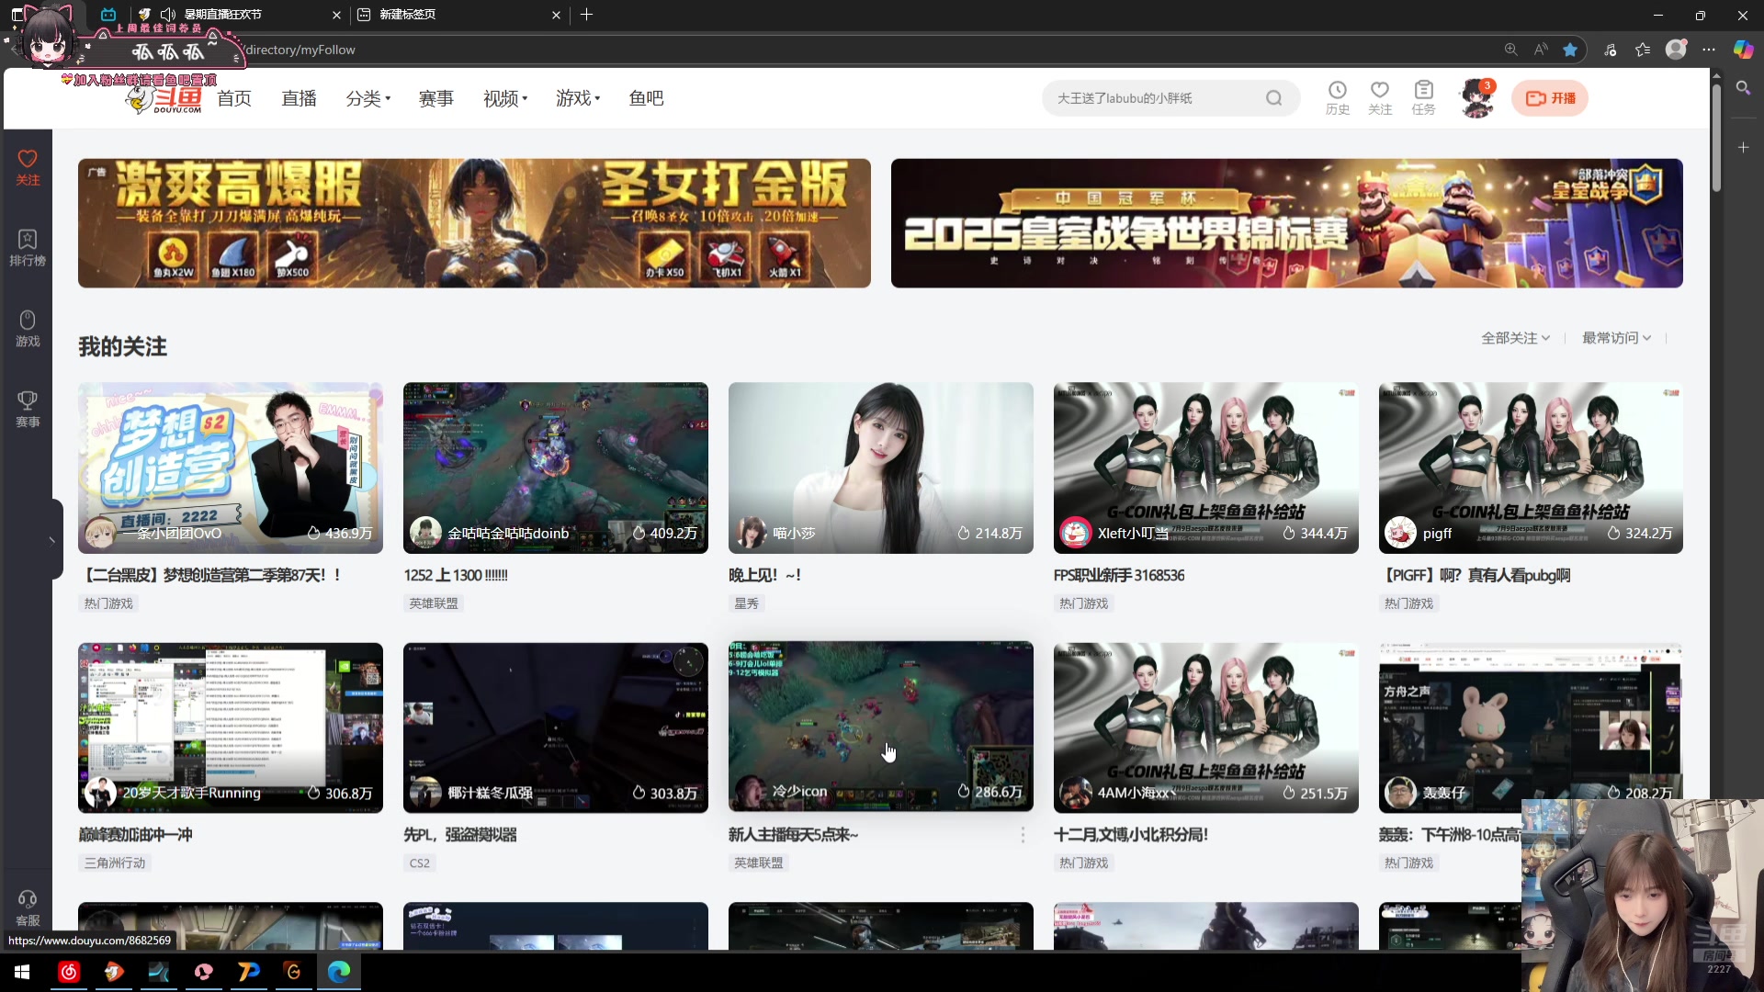Open 客服 headset icon in sidebar
1764x992 pixels.
(28, 908)
